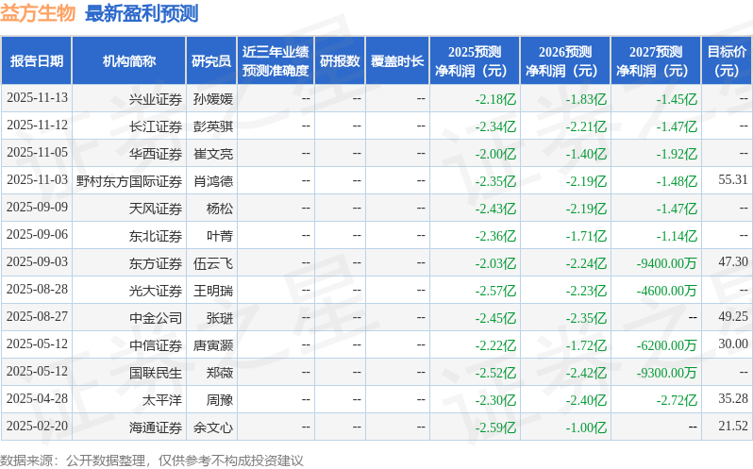Image resolution: width=753 pixels, height=469 pixels.
Task: Click the date 2025-11-13
Action: [37, 98]
